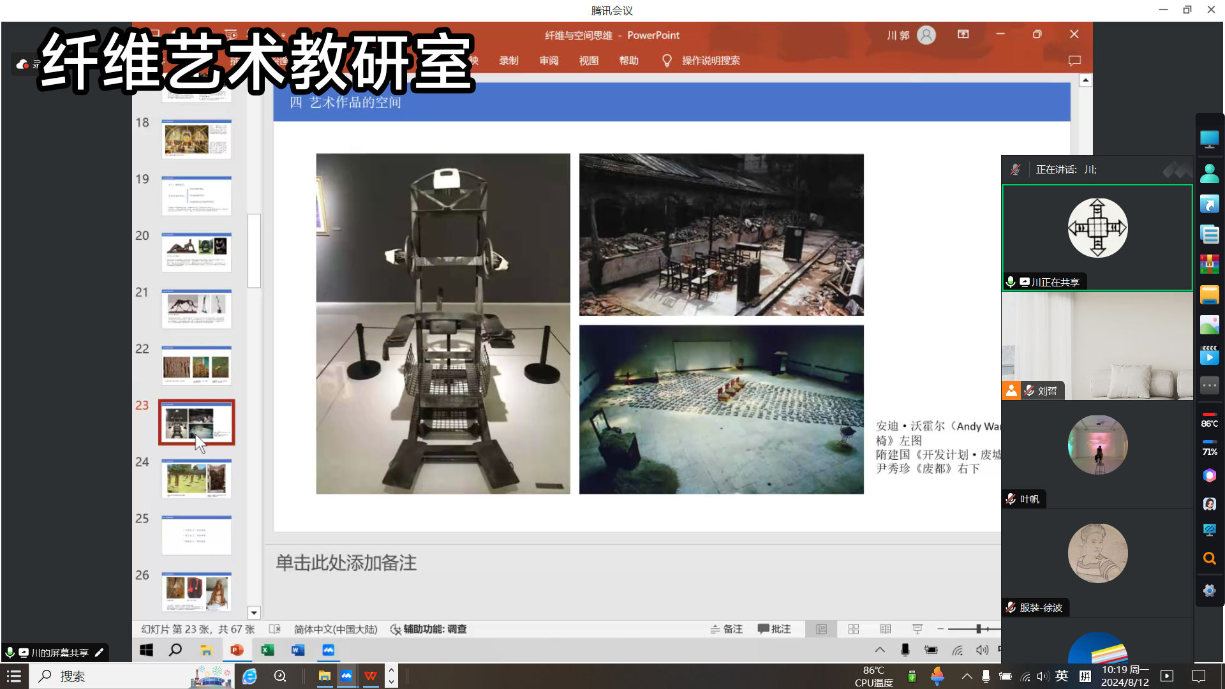1225x689 pixels.
Task: Open the WPS Office taskbar icon
Action: (x=371, y=676)
